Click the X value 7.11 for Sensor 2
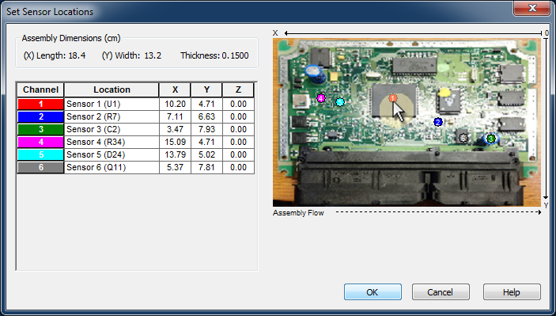 click(x=175, y=116)
